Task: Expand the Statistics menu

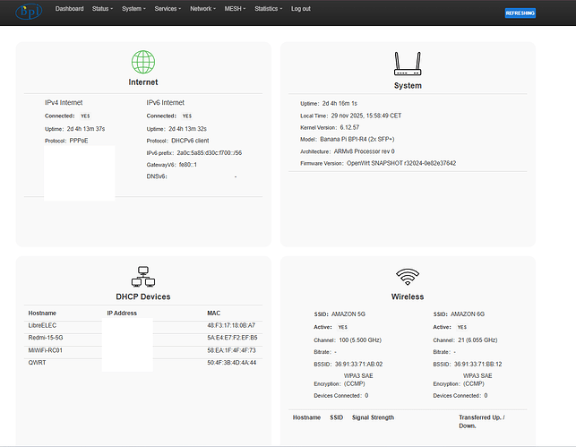Action: pos(268,9)
